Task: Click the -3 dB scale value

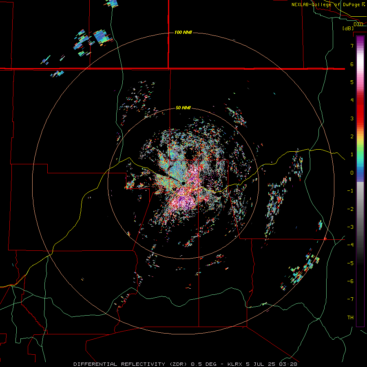Action: 350,227
